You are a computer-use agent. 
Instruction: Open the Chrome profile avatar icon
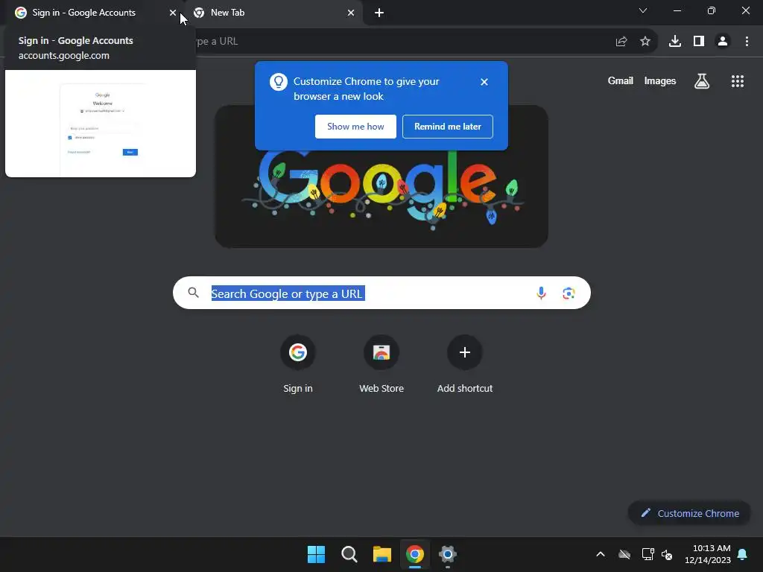(x=723, y=42)
